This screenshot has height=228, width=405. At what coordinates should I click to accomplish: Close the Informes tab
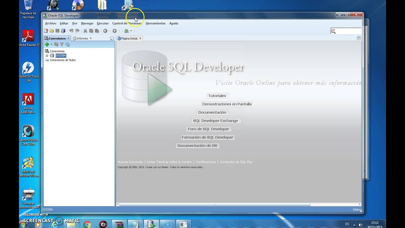click(x=91, y=38)
